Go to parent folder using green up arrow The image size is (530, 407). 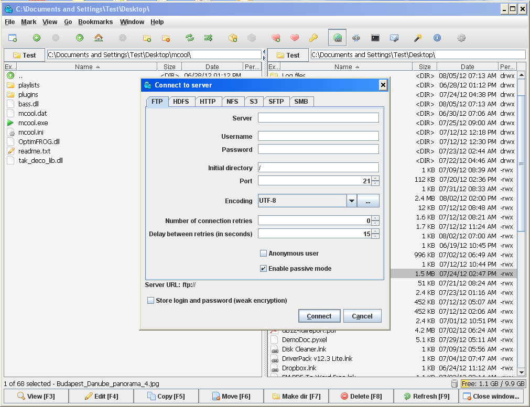coord(80,38)
